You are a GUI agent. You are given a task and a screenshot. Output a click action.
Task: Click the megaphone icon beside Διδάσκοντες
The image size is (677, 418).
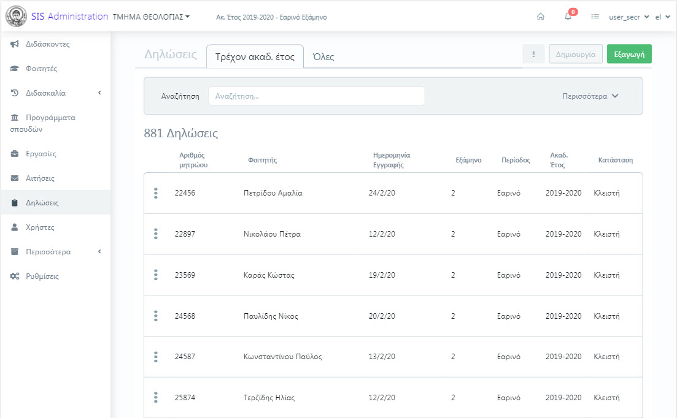[x=15, y=44]
